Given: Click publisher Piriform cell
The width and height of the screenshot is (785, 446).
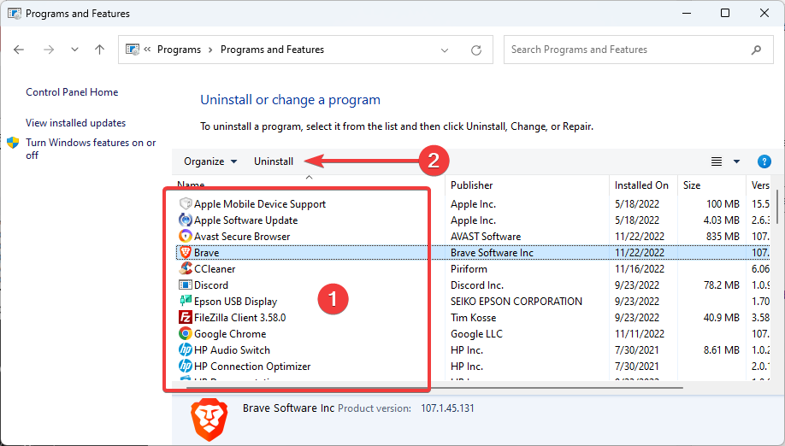Looking at the screenshot, I should coord(469,268).
